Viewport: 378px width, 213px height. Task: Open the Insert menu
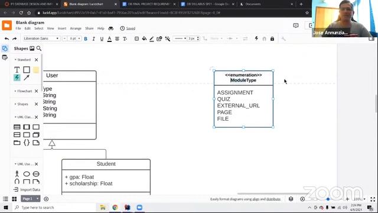(62, 28)
